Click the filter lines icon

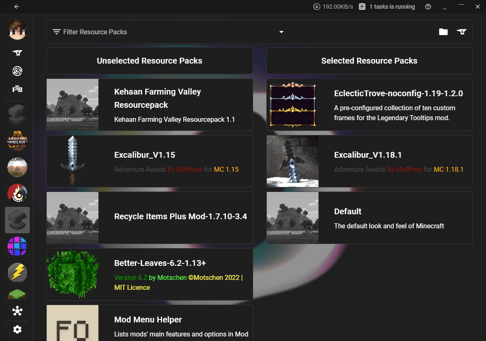click(x=56, y=32)
